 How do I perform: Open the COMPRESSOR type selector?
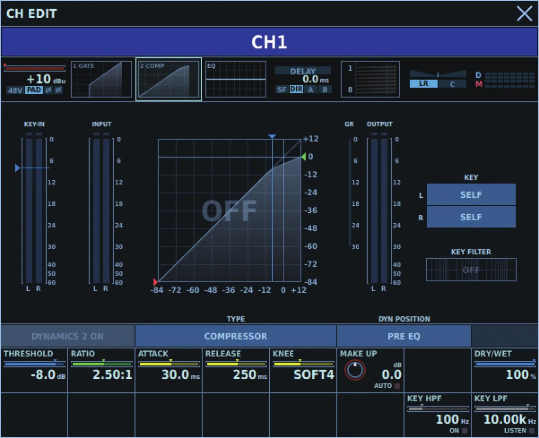[x=236, y=336]
